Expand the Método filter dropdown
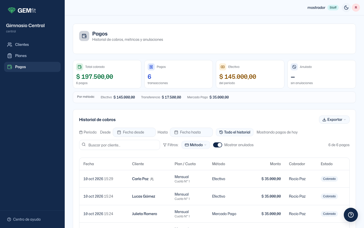This screenshot has height=228, width=364. 196,145
